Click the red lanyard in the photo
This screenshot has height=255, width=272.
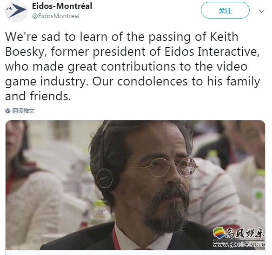[115, 238]
